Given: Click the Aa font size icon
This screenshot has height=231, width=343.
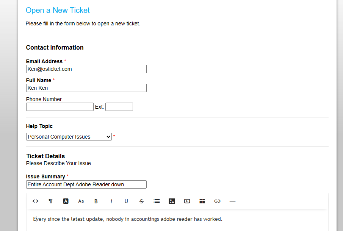Looking at the screenshot, I should [x=81, y=201].
